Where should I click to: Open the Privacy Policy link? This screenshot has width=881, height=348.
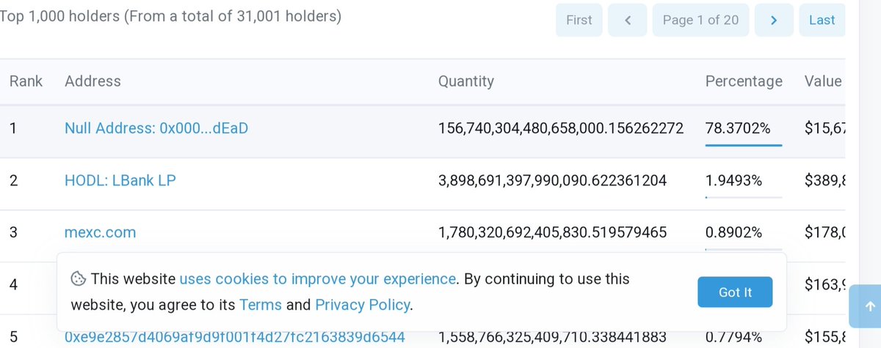[362, 305]
